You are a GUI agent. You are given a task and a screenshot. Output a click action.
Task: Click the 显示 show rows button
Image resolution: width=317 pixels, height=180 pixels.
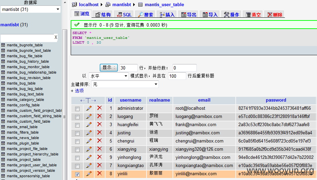coord(109,67)
